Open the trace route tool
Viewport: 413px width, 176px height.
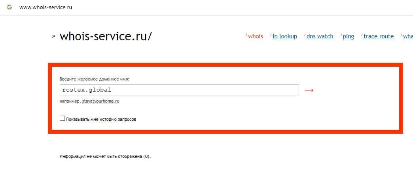(379, 36)
